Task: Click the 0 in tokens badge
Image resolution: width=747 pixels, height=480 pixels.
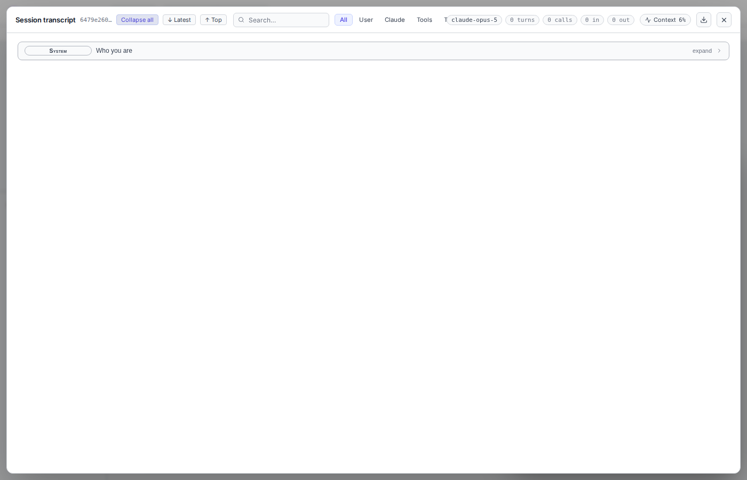Action: click(592, 20)
